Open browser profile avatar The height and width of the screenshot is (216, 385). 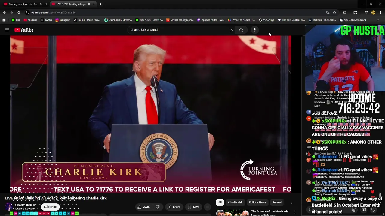[373, 13]
